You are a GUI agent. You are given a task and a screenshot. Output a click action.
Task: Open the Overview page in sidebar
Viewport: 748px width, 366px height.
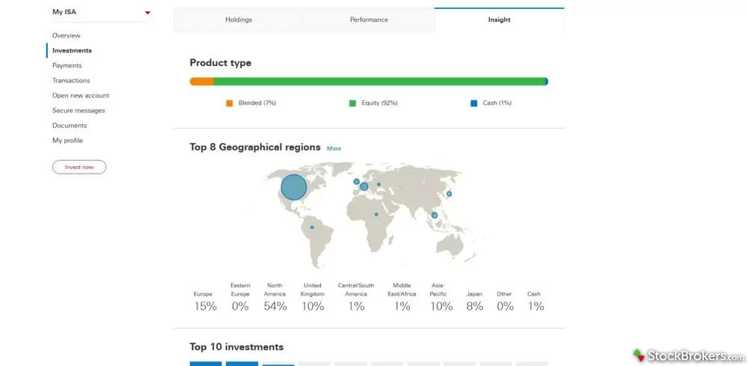click(67, 35)
